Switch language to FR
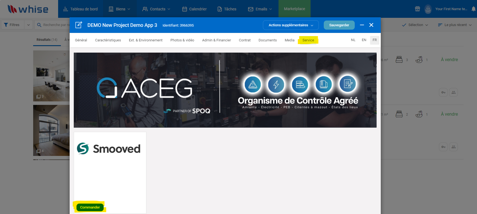Screen dimensions: 477x214 pos(375,40)
